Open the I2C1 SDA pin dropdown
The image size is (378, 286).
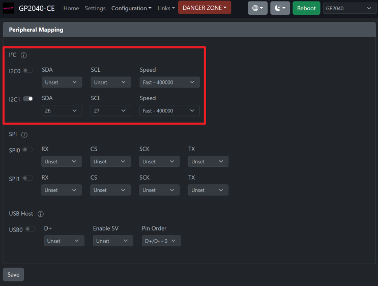click(62, 110)
